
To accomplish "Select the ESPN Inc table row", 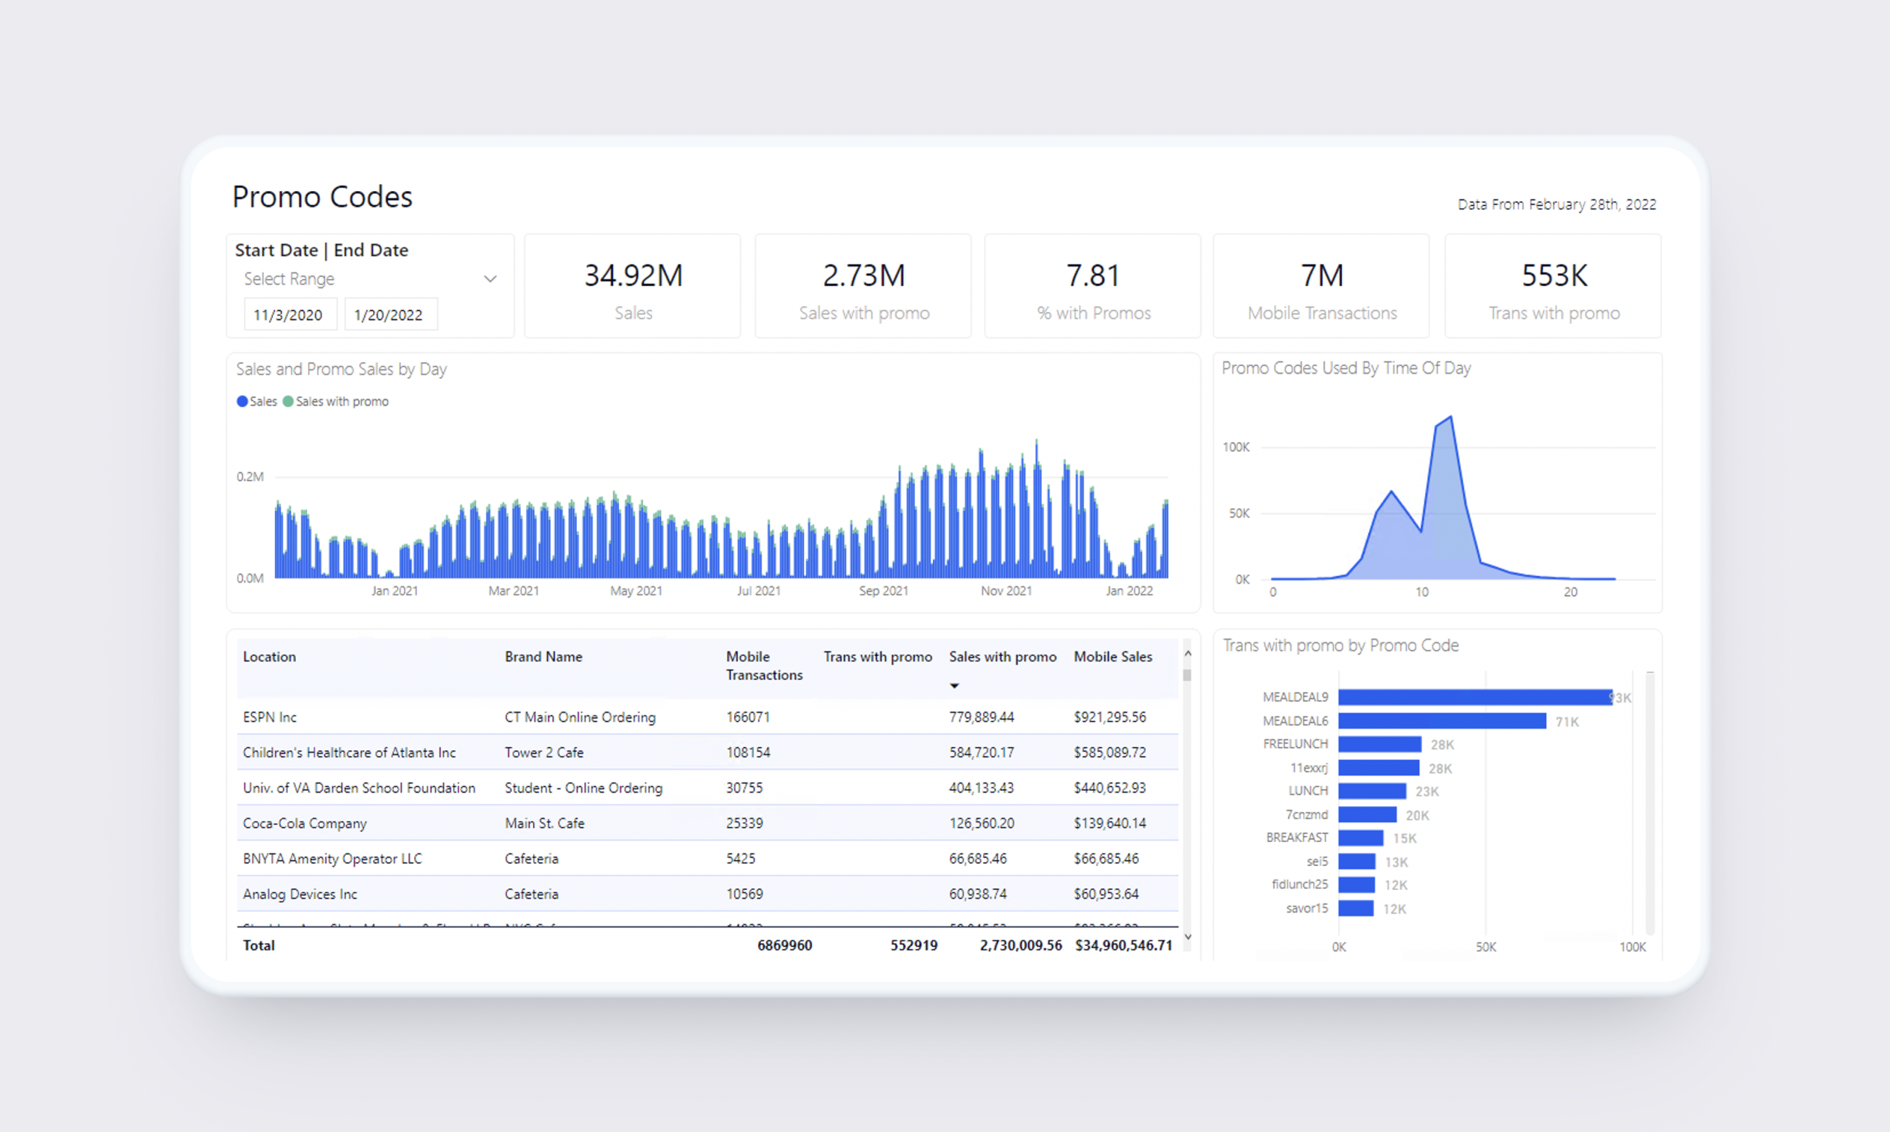I will (270, 717).
